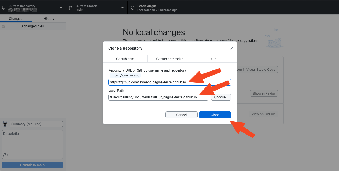This screenshot has width=339, height=171.
Task: Click the Fetch origin sync icon
Action: pos(132,8)
